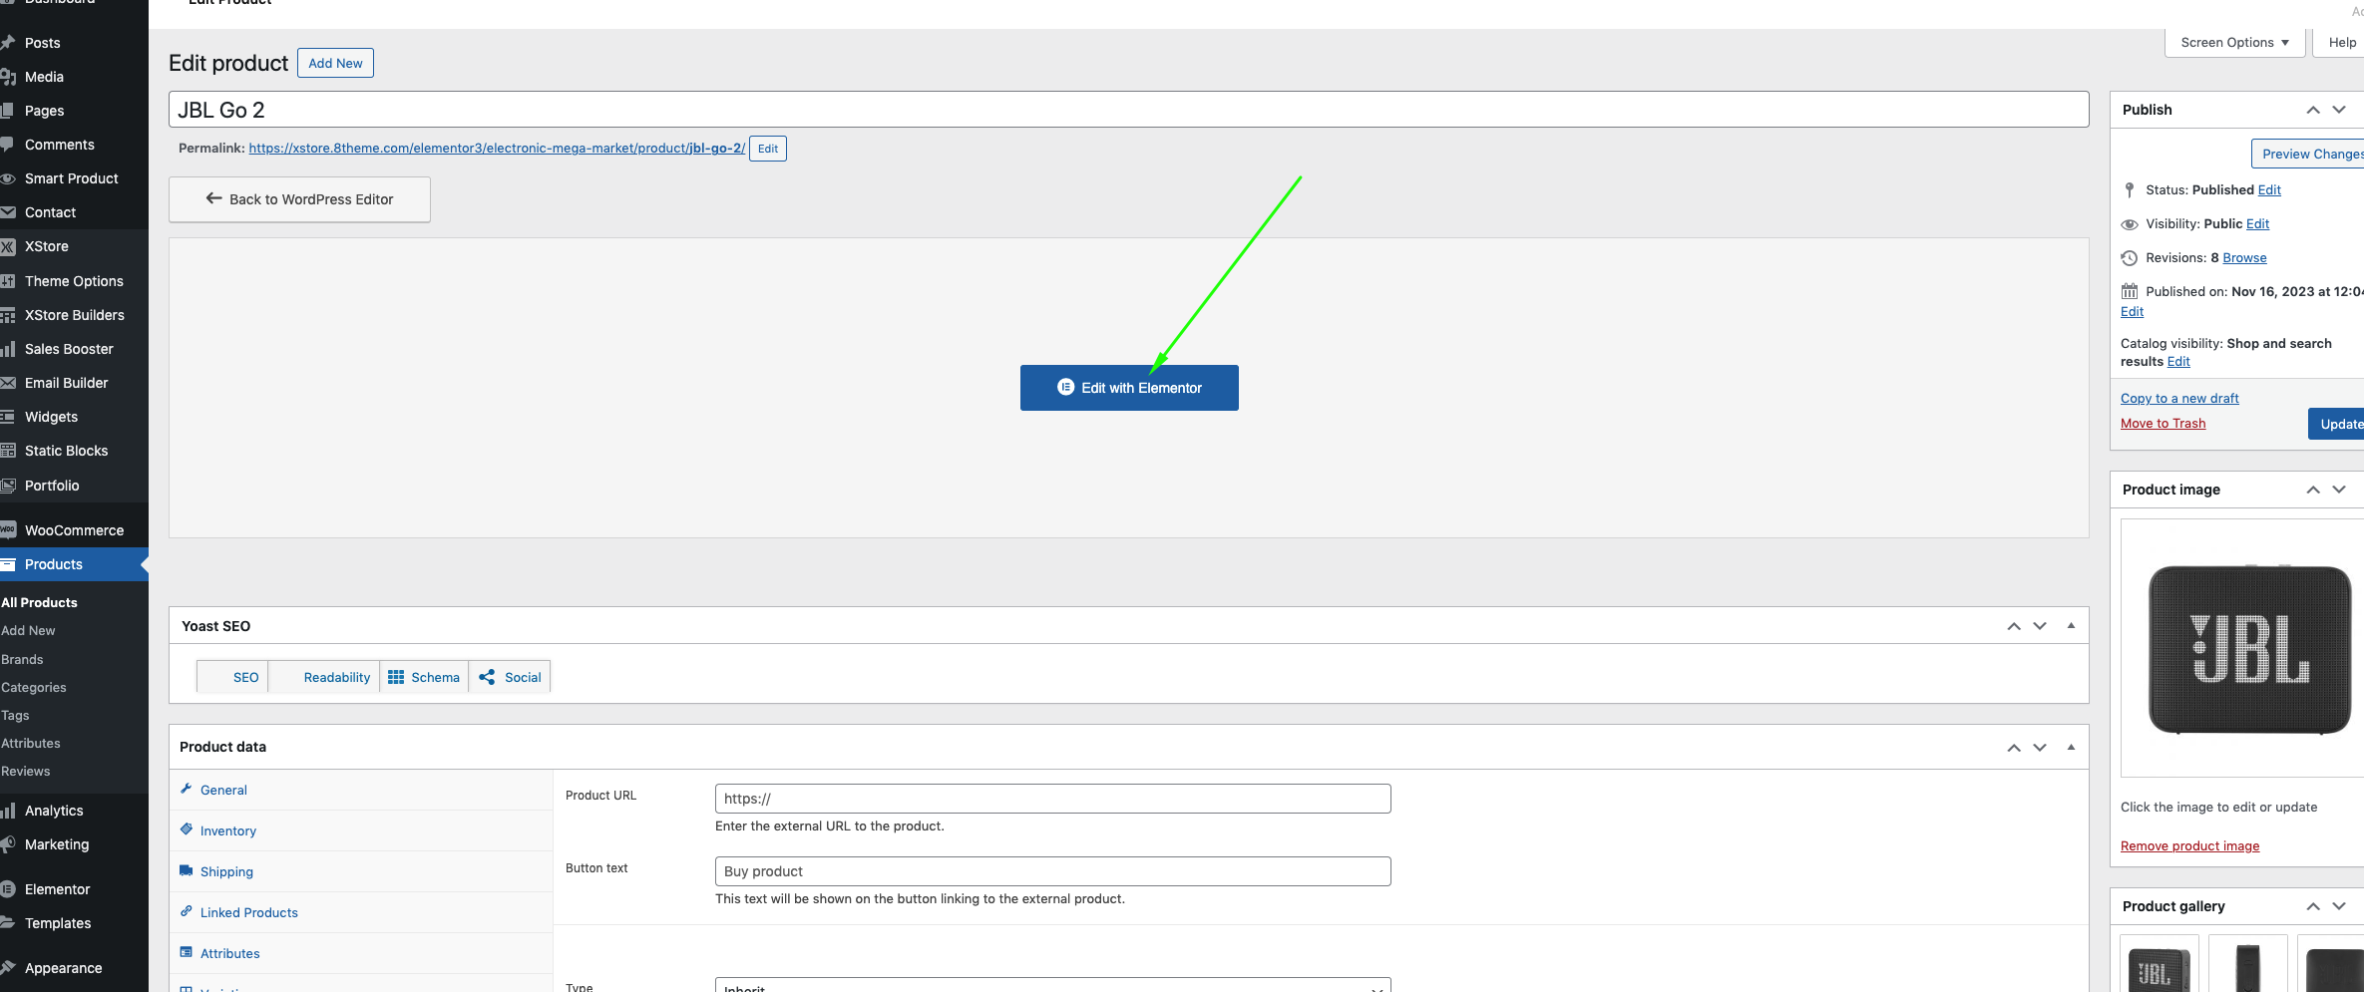The image size is (2364, 992).
Task: Click the Elementor sidebar icon
Action: [7, 889]
